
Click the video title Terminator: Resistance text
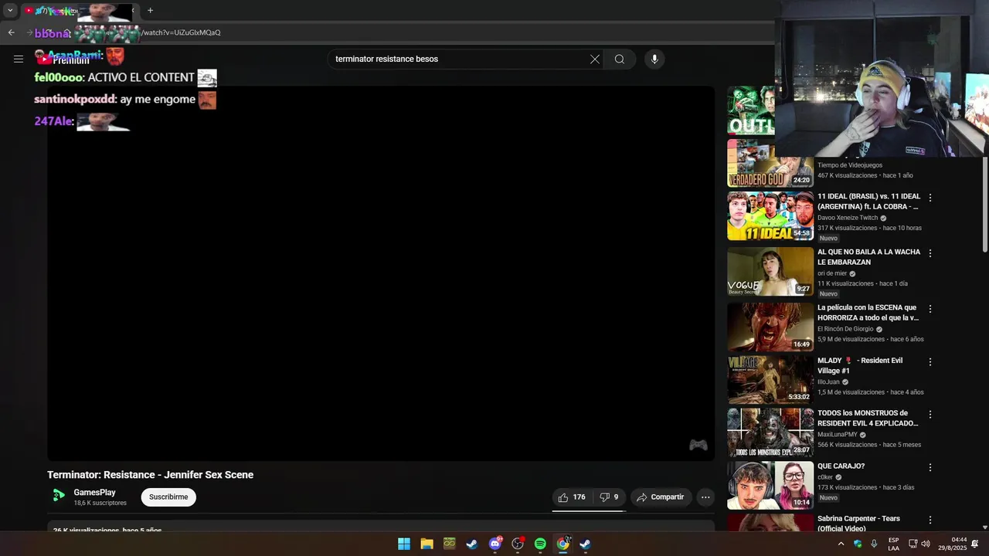click(150, 475)
